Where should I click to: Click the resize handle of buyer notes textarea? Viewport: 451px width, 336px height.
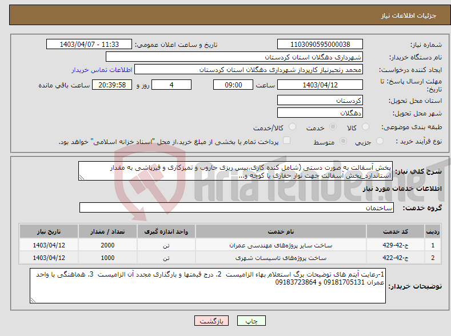click(x=33, y=300)
